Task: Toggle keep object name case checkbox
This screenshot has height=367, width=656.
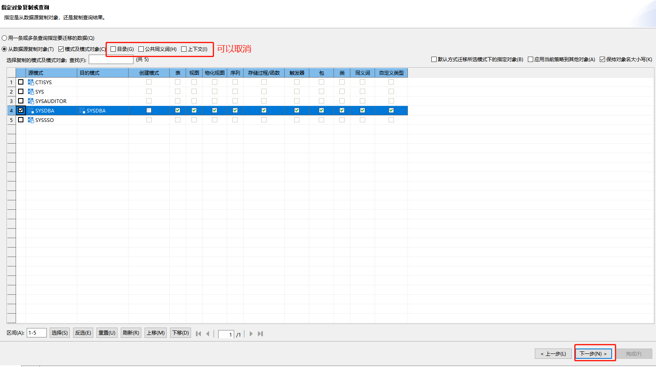Action: click(602, 59)
